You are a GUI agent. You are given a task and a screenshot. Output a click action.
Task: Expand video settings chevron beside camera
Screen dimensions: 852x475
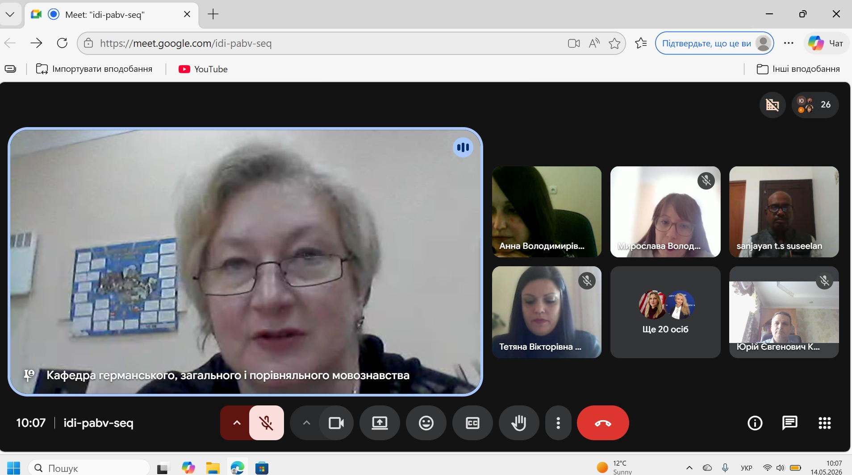306,423
